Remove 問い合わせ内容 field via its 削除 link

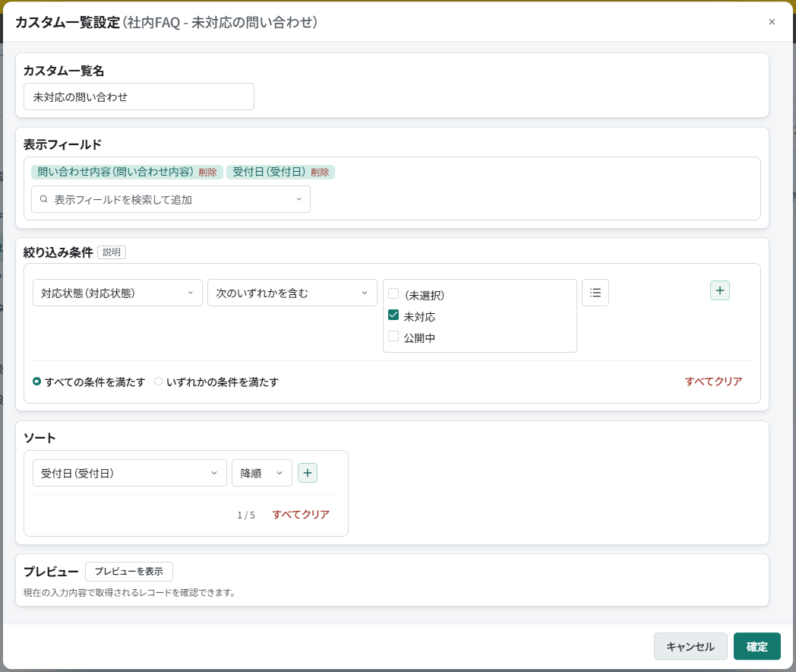point(207,173)
